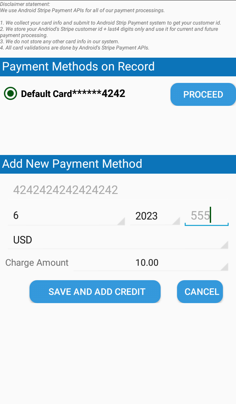
Task: Click the year spinner's corner triangle arrow
Action: [x=176, y=221]
